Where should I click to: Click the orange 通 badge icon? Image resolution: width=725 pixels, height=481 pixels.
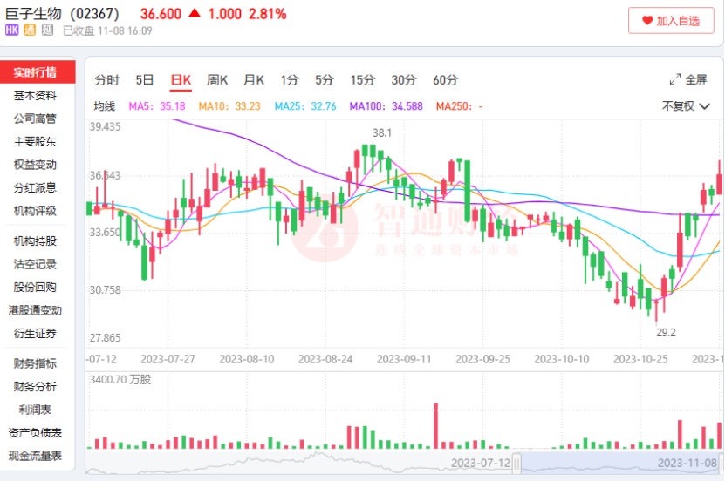(30, 30)
